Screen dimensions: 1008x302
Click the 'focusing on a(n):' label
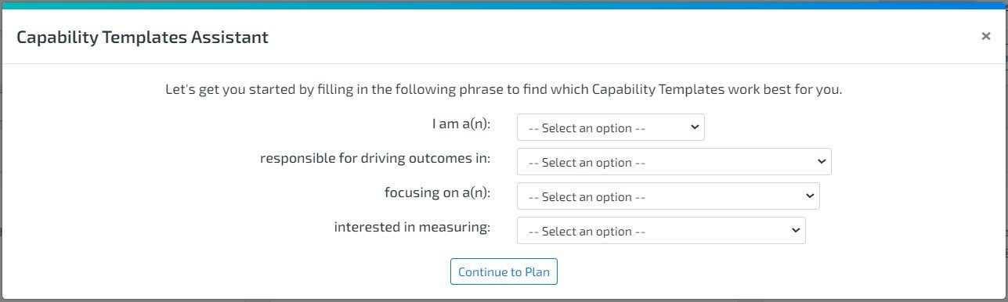coord(437,192)
